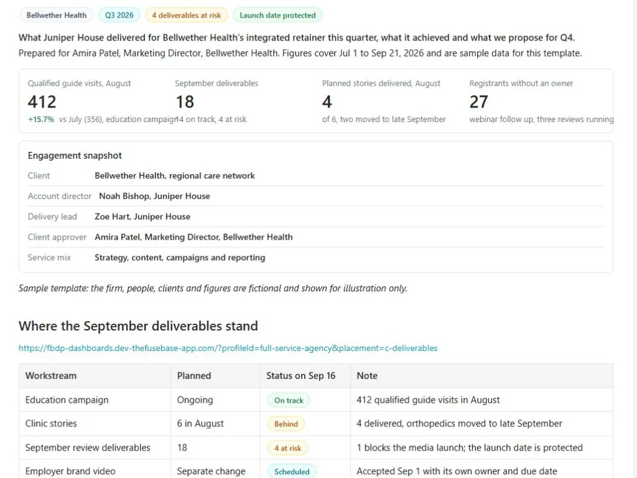Select September review deliverables row label
Screen dimensions: 637x478
88,448
